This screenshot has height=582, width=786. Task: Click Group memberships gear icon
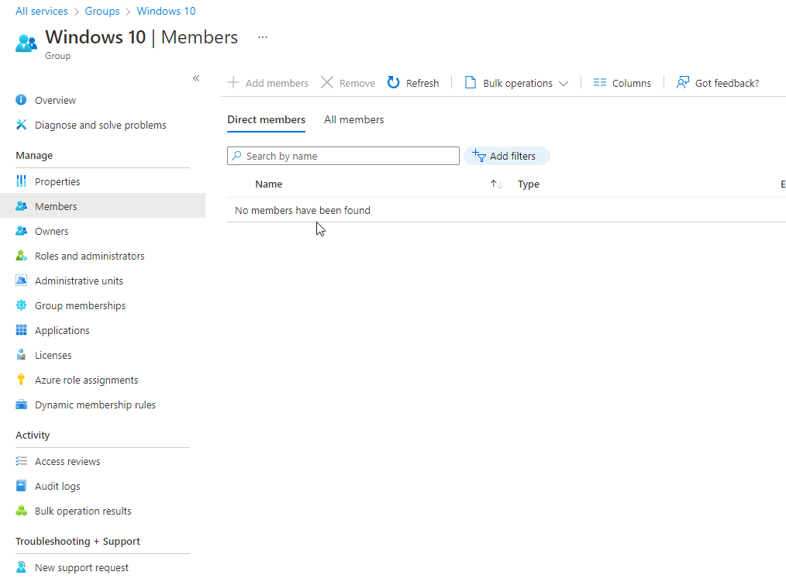click(21, 305)
